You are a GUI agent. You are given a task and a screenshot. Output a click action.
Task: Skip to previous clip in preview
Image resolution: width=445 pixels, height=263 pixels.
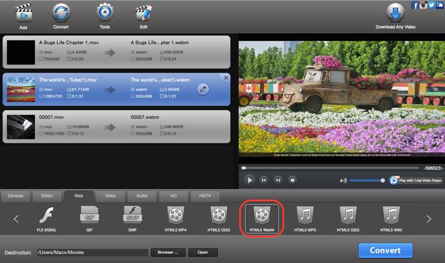point(264,180)
